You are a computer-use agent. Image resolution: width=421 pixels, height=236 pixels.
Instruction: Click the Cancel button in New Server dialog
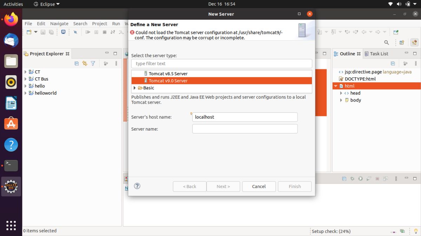(x=259, y=186)
